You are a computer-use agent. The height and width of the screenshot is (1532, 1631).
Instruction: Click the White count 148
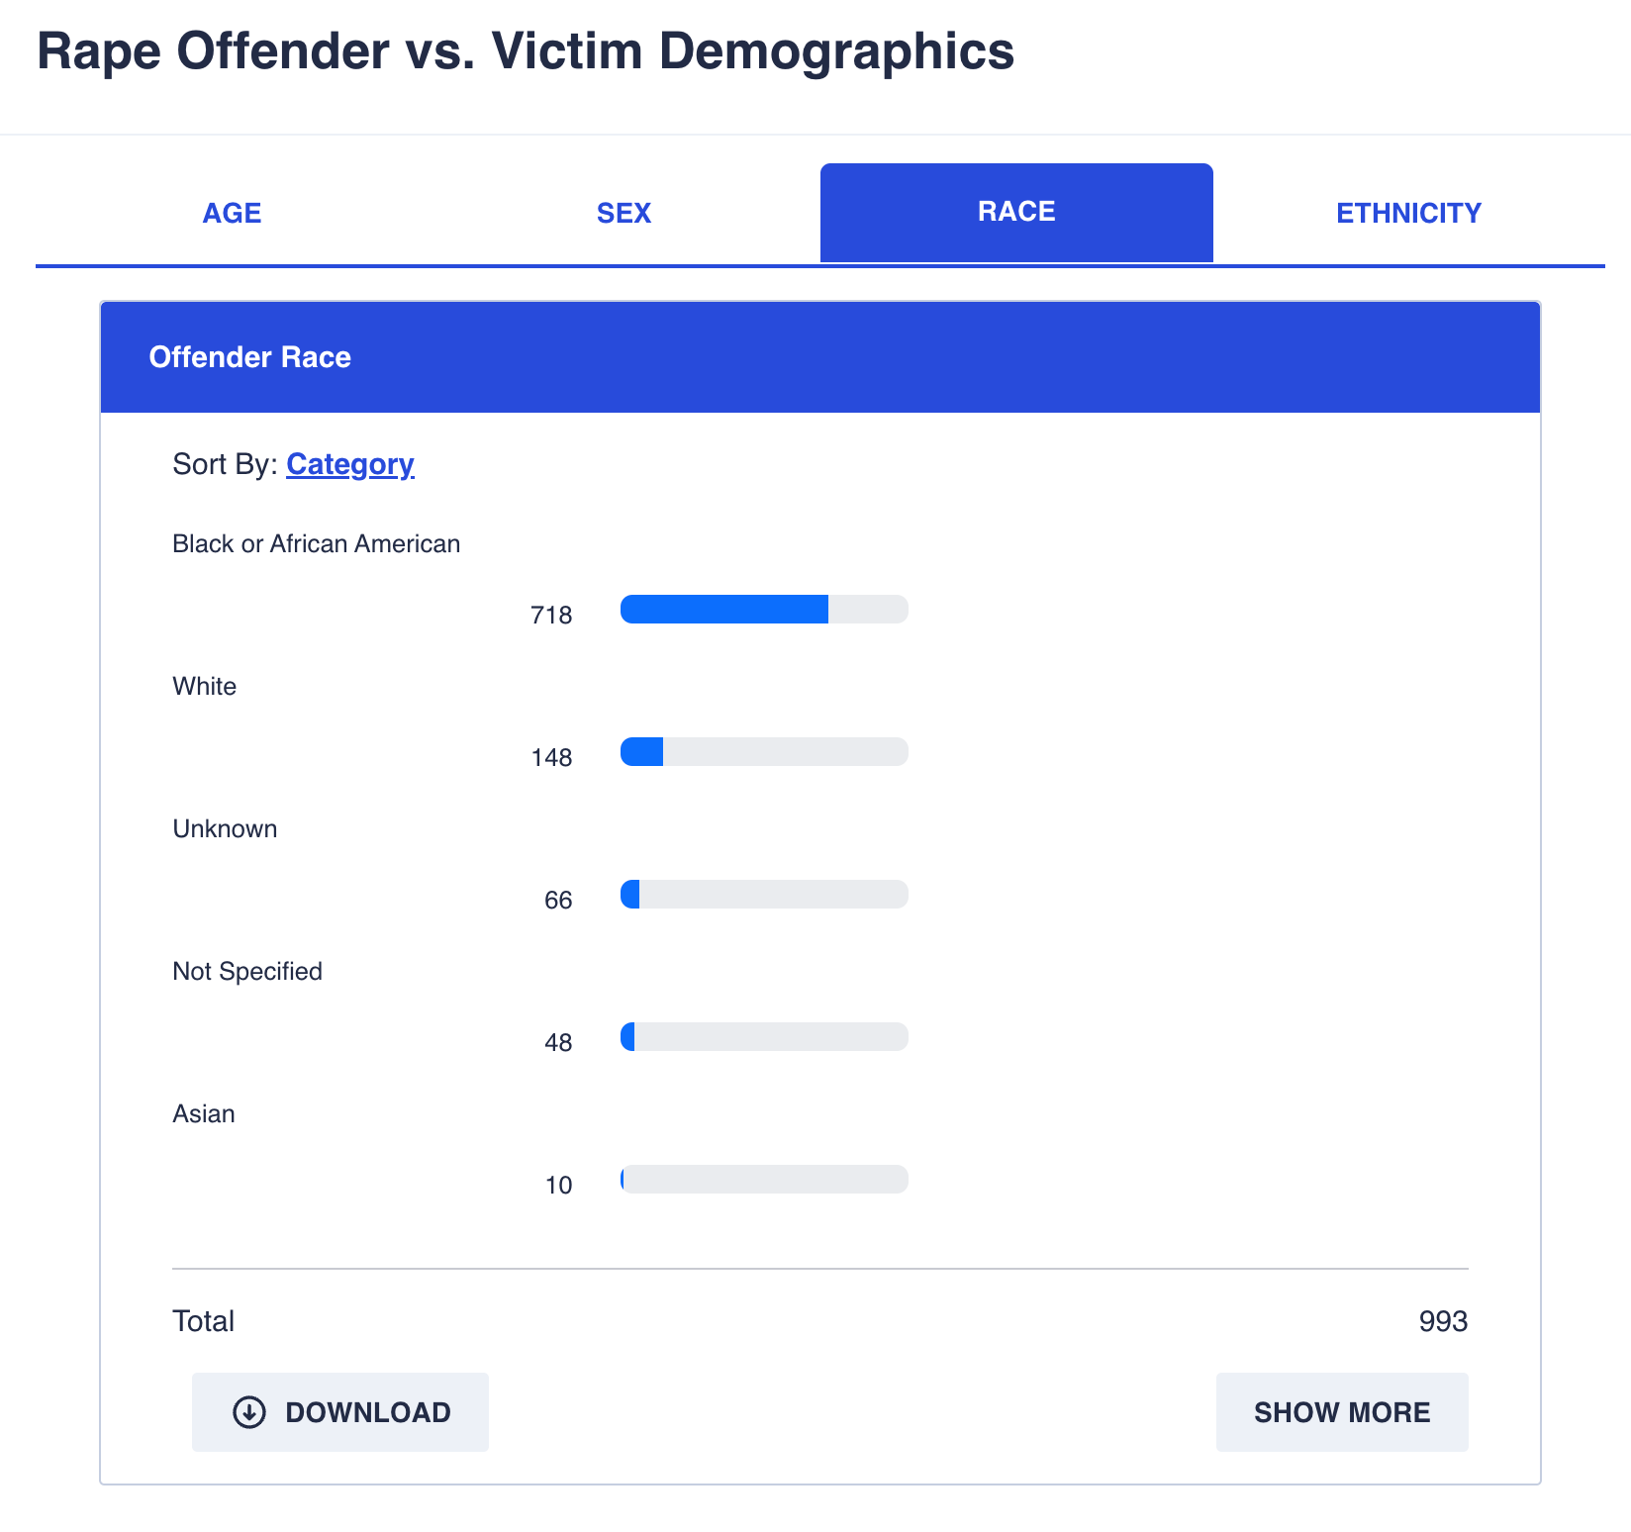551,758
